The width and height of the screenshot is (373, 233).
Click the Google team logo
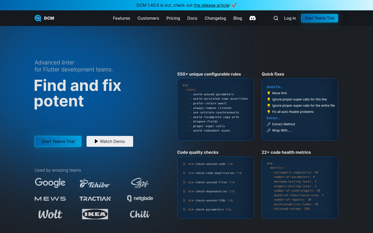pyautogui.click(x=50, y=183)
